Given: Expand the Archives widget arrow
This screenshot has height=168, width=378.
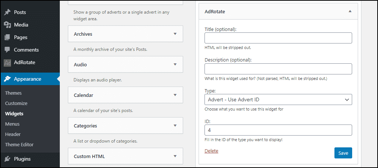Looking at the screenshot, I should (175, 34).
